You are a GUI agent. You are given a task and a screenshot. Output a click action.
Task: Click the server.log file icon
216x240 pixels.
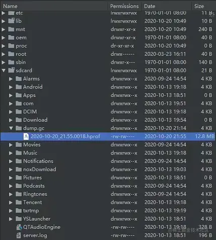(x=19, y=235)
